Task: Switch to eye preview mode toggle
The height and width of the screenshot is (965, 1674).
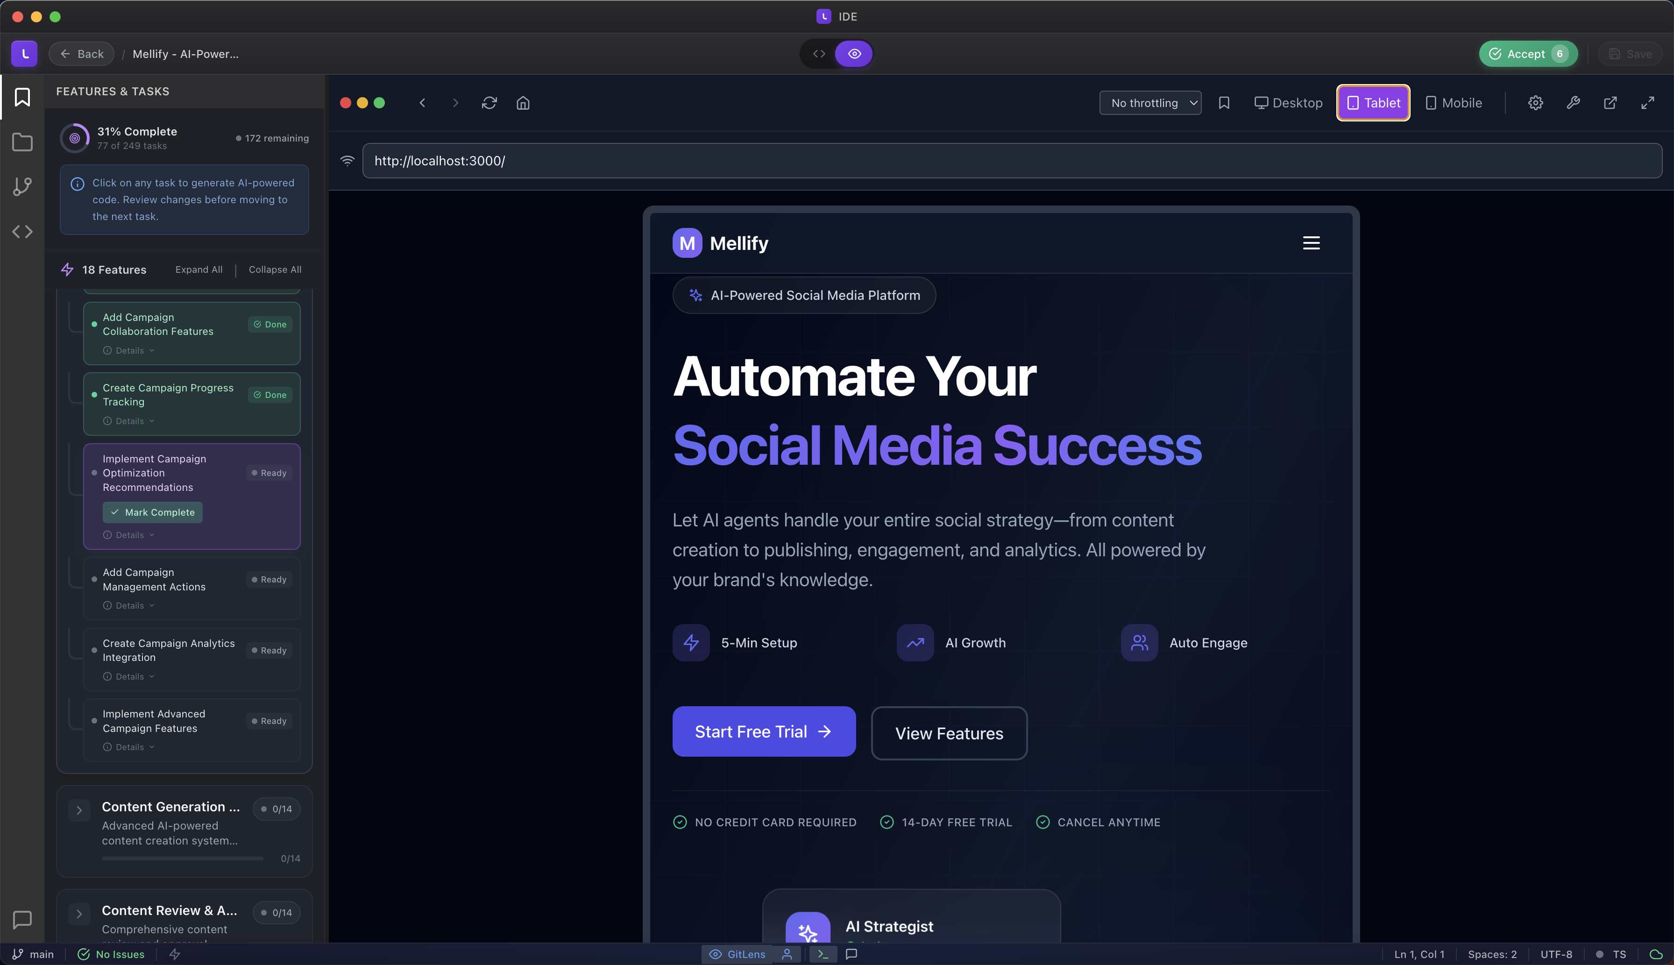Action: pos(854,54)
